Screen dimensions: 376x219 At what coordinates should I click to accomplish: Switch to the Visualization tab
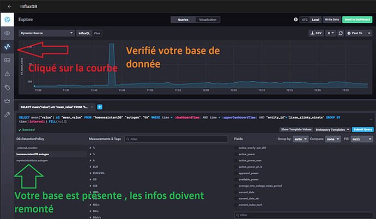(208, 20)
